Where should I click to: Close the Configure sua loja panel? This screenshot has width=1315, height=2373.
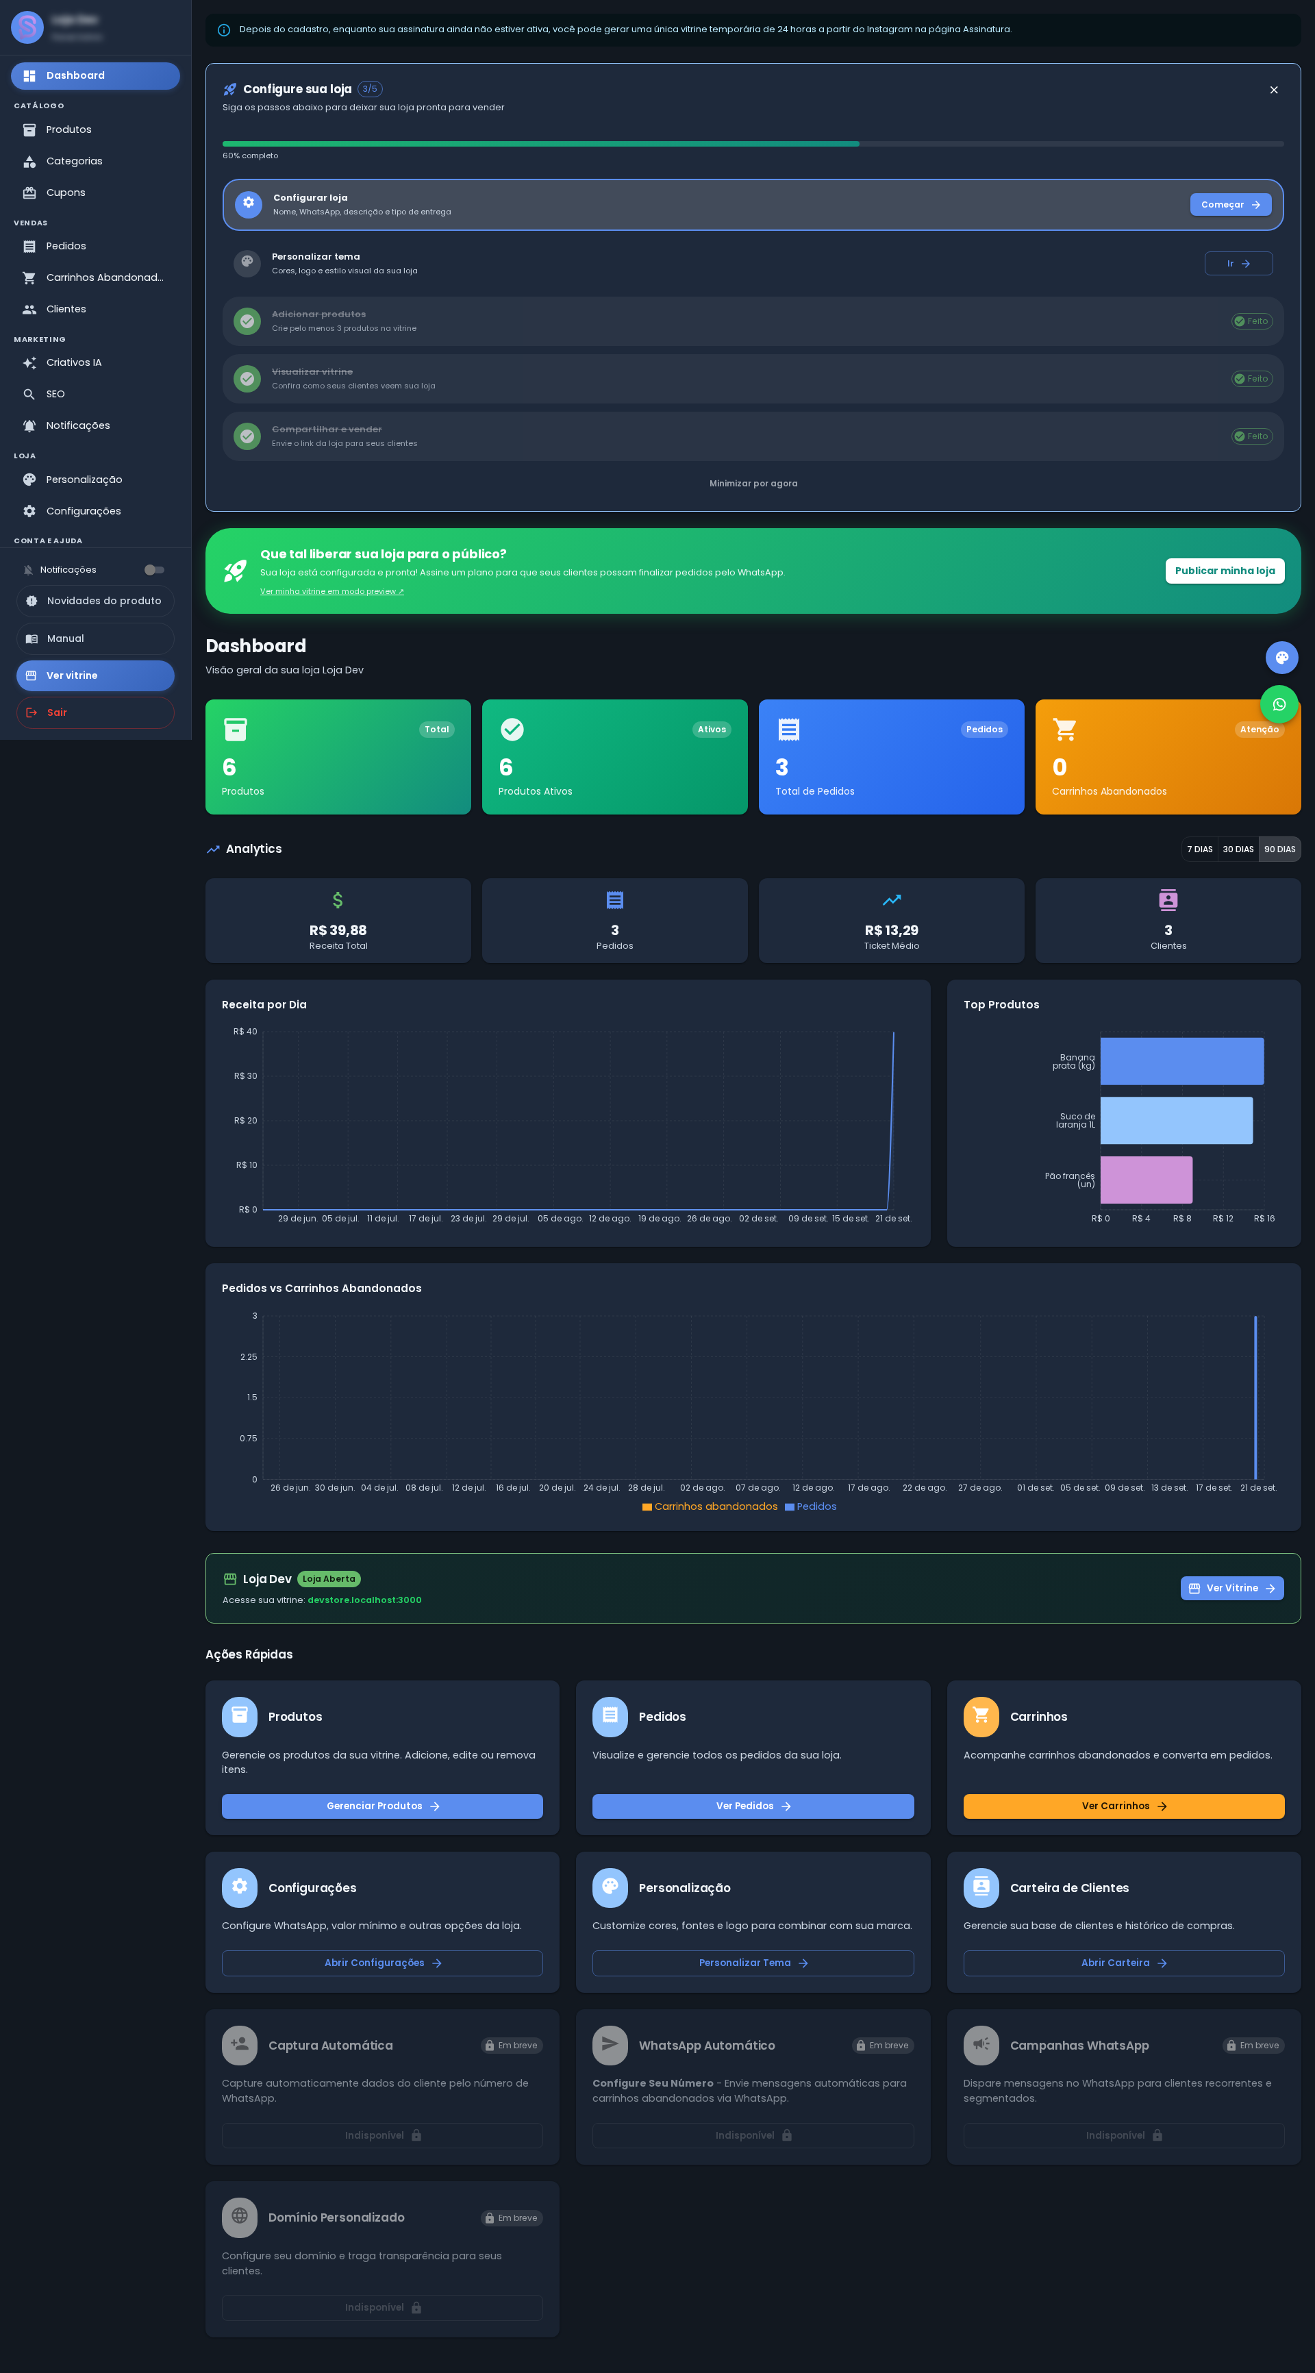1273,90
